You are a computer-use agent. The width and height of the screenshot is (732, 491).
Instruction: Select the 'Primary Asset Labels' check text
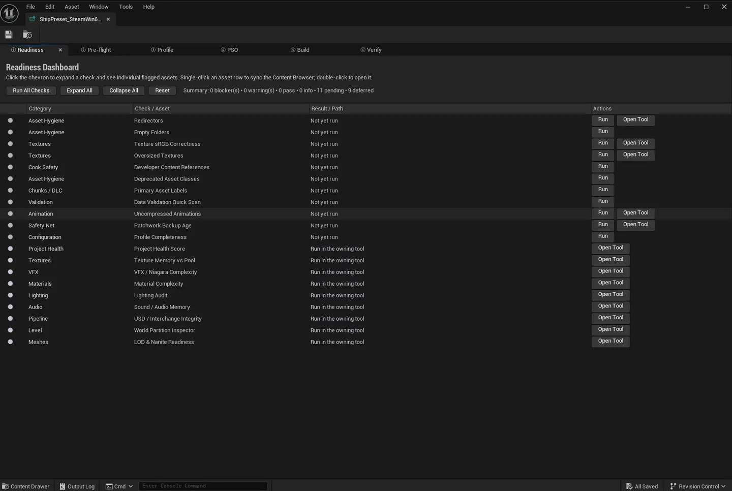161,191
